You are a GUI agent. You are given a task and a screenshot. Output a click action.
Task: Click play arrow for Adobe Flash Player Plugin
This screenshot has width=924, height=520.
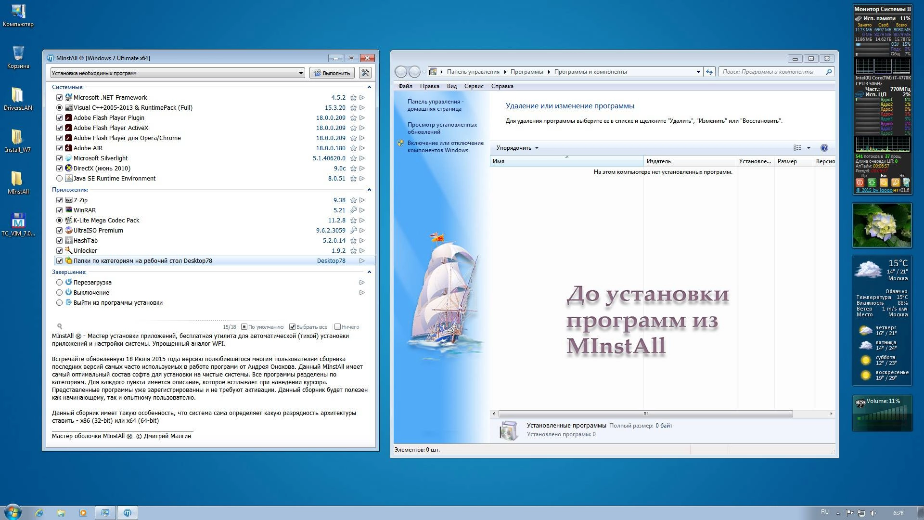(x=362, y=118)
